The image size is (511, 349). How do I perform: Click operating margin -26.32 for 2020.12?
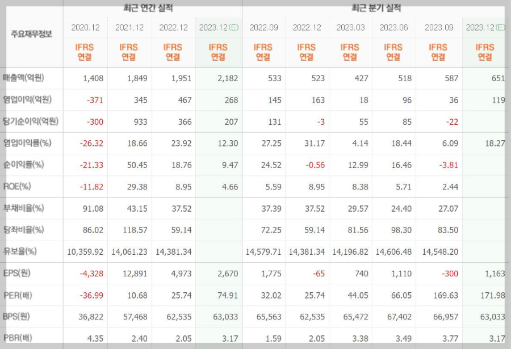pos(91,144)
